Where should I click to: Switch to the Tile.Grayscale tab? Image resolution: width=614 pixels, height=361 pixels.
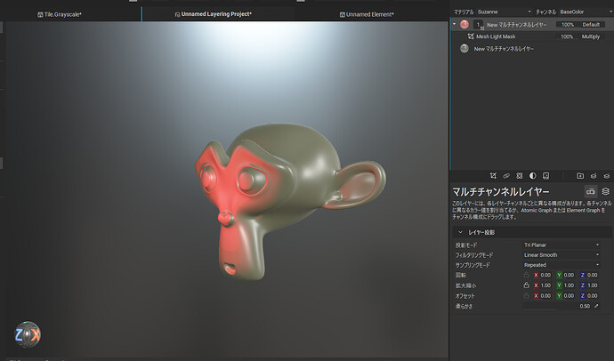click(x=60, y=14)
